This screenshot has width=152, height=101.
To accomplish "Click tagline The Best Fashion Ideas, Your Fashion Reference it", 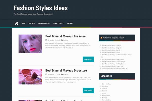I will [x=33, y=14].
